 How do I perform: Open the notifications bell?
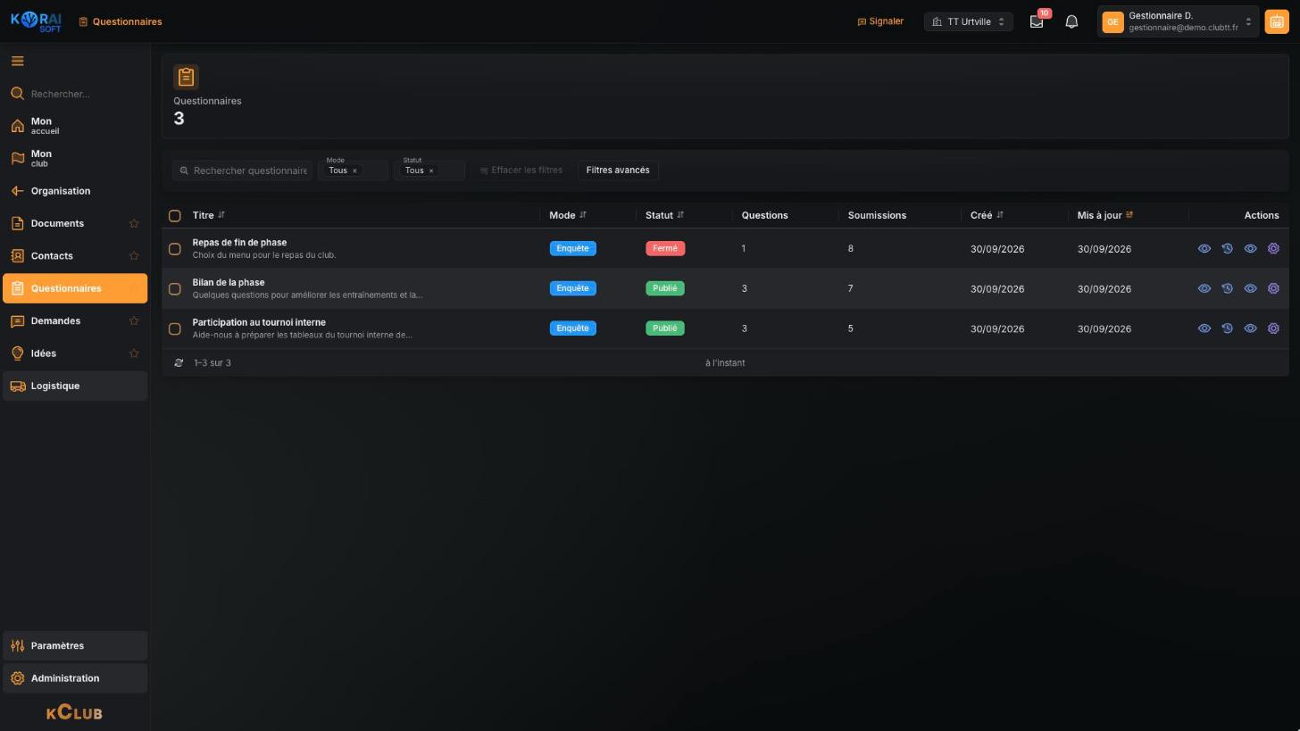click(x=1071, y=21)
